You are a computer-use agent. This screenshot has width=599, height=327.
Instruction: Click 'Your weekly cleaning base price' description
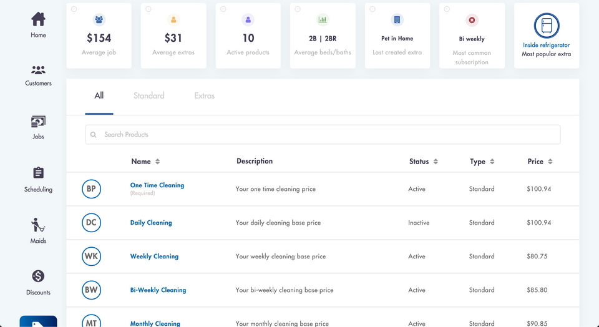click(280, 256)
